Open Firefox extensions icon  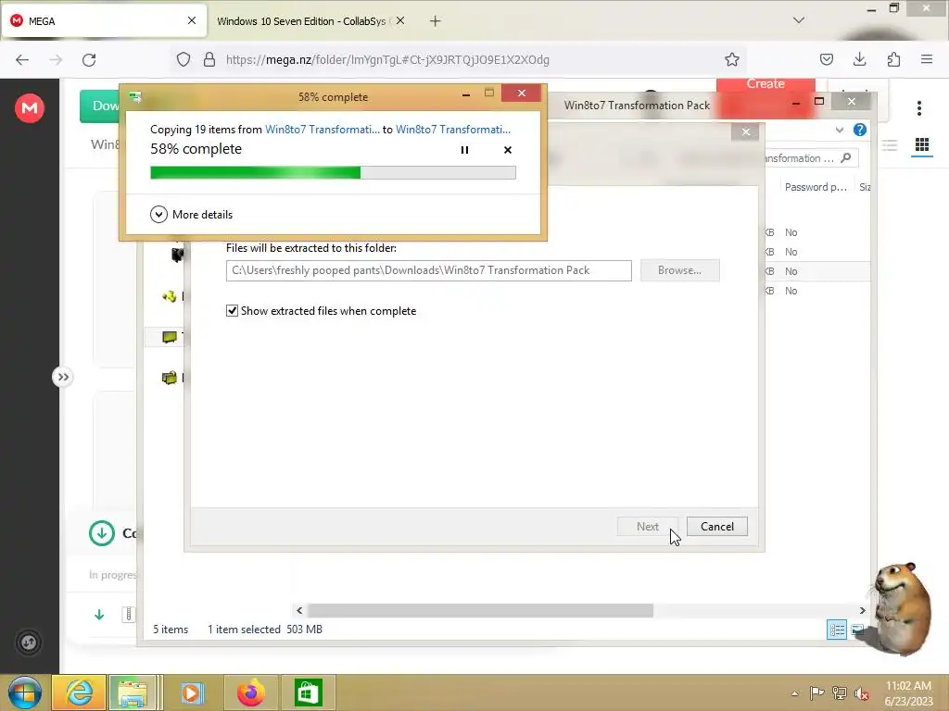click(893, 60)
